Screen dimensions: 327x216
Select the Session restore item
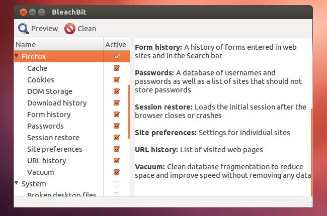click(53, 138)
